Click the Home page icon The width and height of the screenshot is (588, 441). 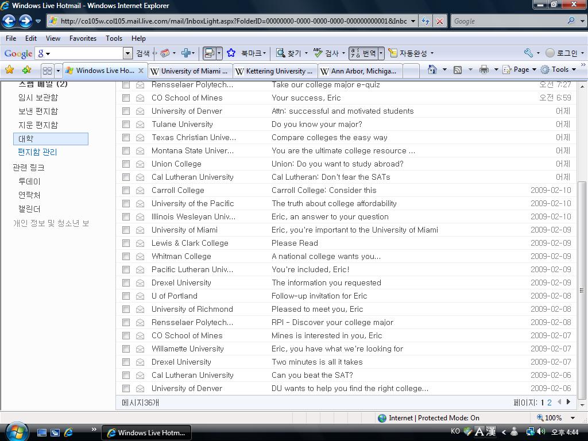pos(432,70)
